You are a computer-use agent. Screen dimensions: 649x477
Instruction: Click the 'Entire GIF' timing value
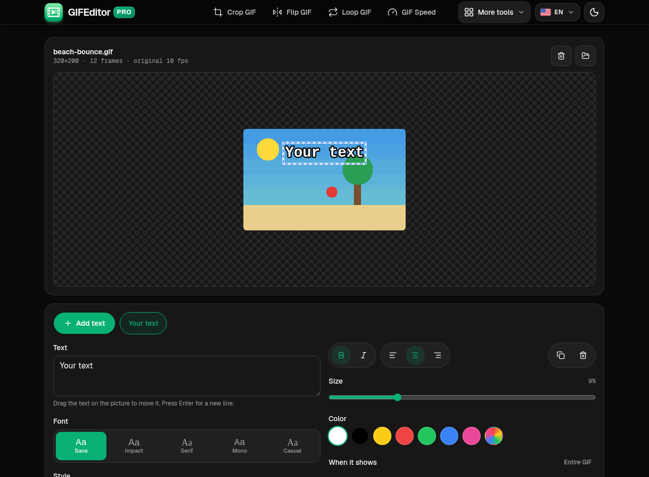pyautogui.click(x=578, y=462)
